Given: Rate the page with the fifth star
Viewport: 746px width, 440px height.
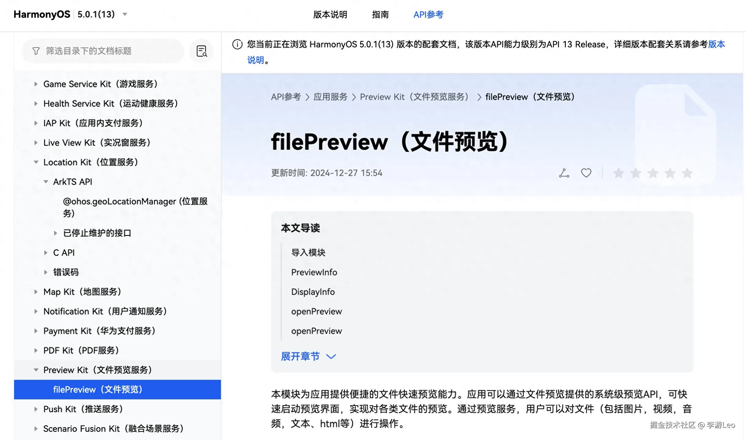Looking at the screenshot, I should tap(687, 173).
